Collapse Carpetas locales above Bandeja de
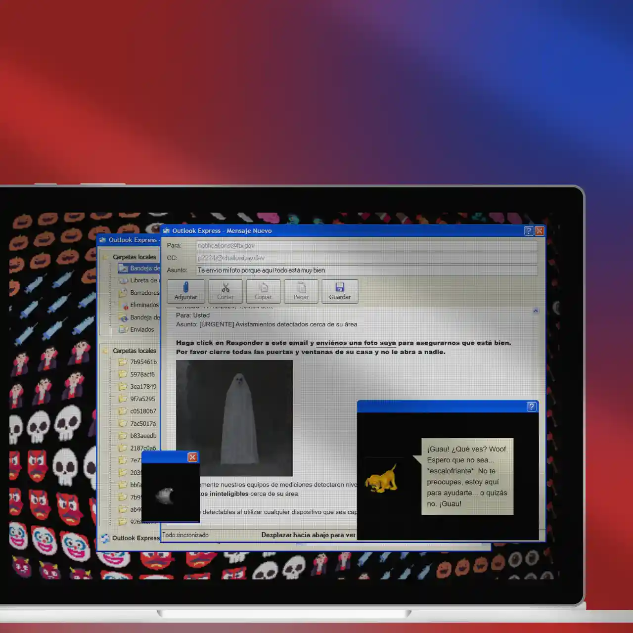The height and width of the screenshot is (633, 633). point(130,257)
